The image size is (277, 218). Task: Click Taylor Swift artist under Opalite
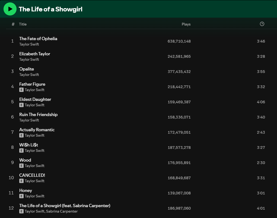[x=29, y=75]
